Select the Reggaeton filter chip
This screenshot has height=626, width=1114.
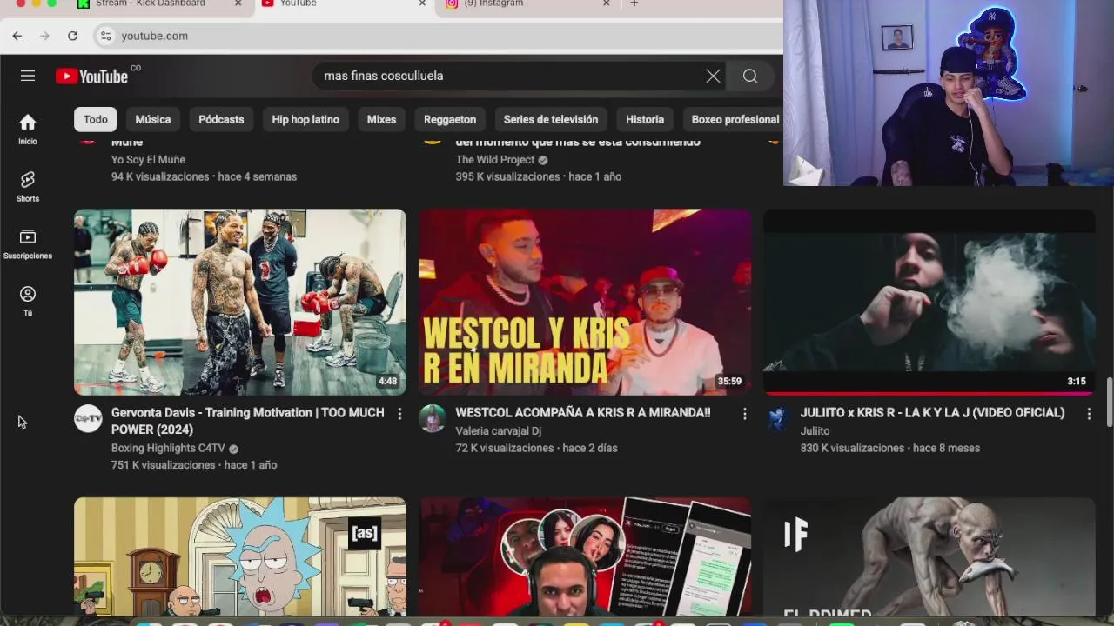(450, 119)
